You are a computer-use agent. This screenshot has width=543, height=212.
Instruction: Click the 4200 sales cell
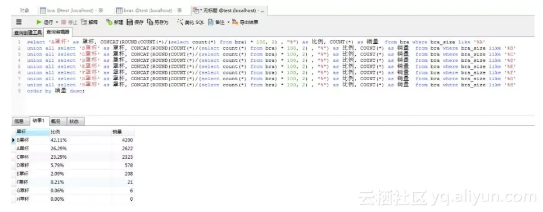click(123, 140)
